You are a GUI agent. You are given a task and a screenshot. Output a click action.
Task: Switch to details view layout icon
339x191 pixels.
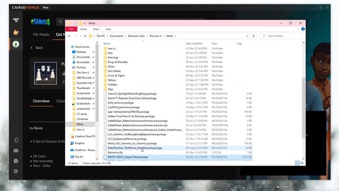click(x=298, y=163)
